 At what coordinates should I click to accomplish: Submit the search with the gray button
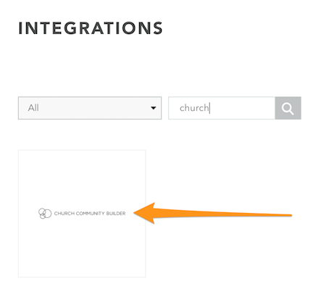point(288,108)
